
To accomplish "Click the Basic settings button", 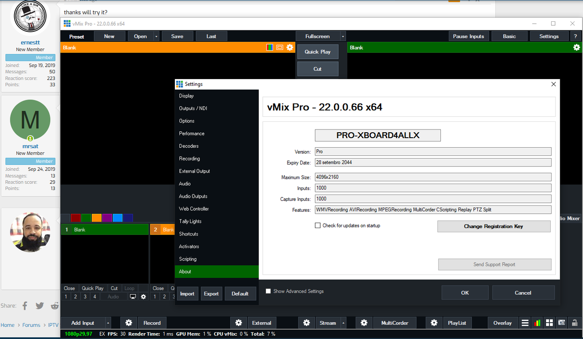I will coord(509,36).
